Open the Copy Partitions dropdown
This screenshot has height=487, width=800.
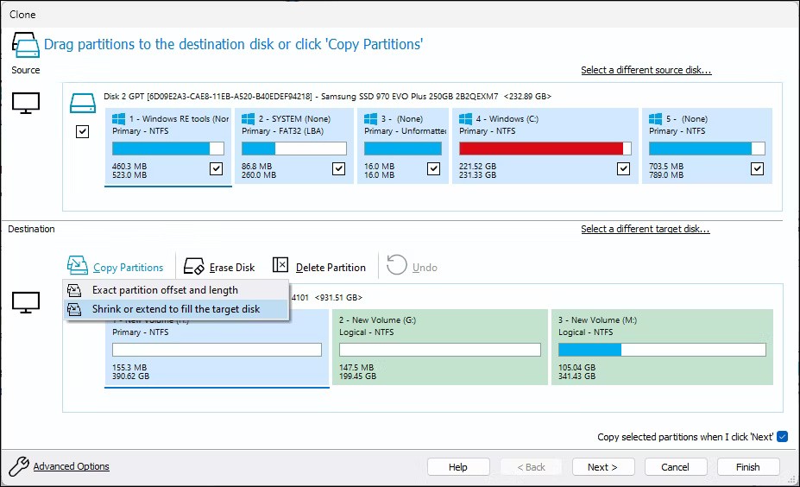point(128,268)
